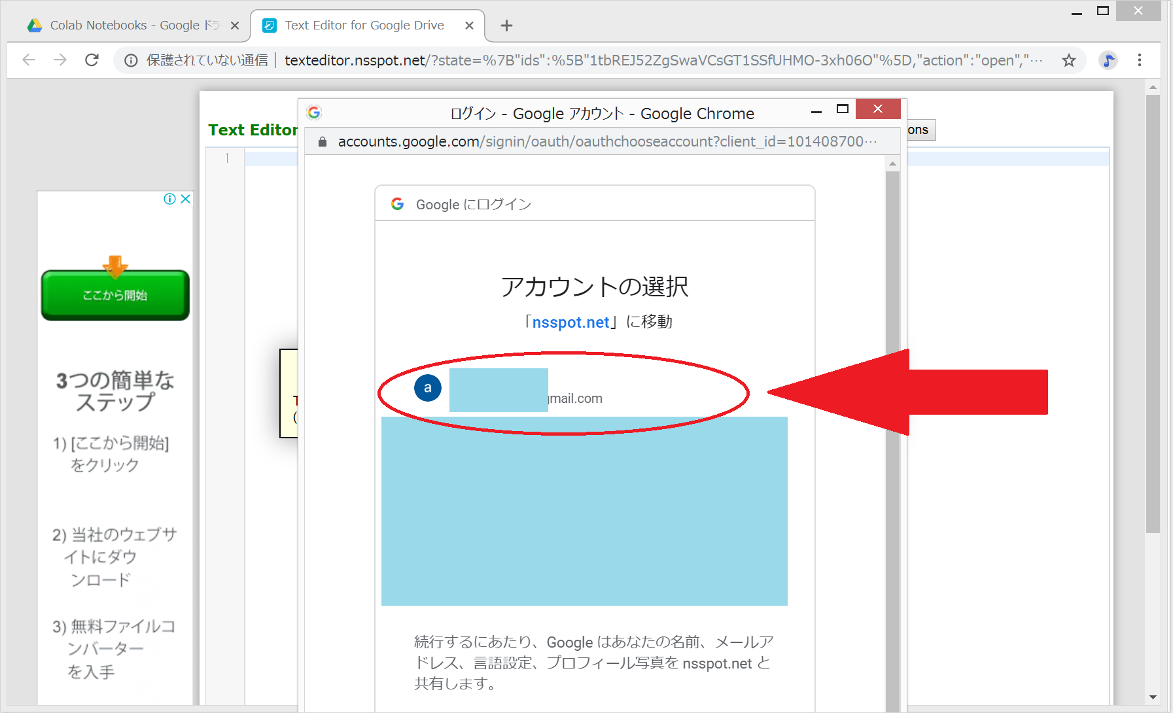Open a new browser tab
Image resolution: width=1173 pixels, height=713 pixels.
click(506, 26)
